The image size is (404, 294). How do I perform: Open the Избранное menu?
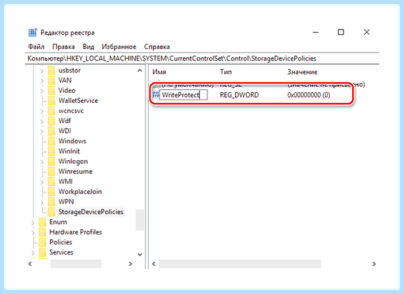[119, 46]
